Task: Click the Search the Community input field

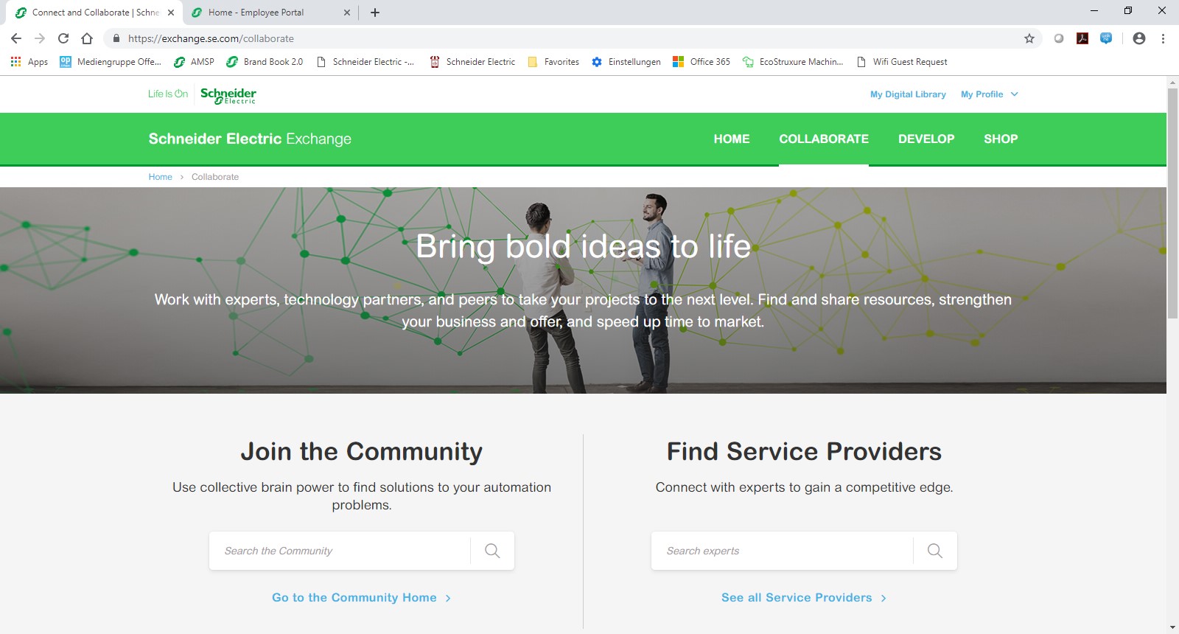Action: [340, 551]
